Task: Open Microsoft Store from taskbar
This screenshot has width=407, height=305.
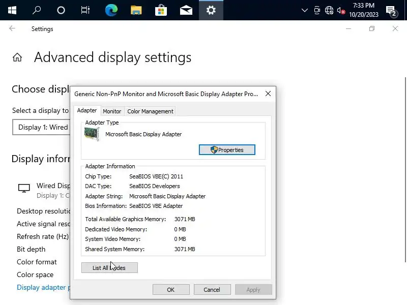Action: [161, 10]
